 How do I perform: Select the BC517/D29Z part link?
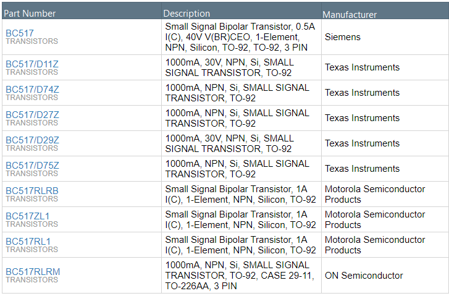coord(32,139)
